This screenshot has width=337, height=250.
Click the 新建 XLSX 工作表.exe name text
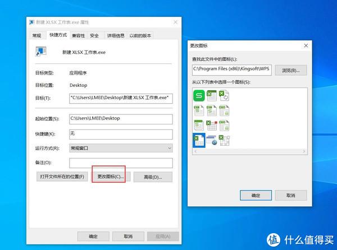coord(84,52)
